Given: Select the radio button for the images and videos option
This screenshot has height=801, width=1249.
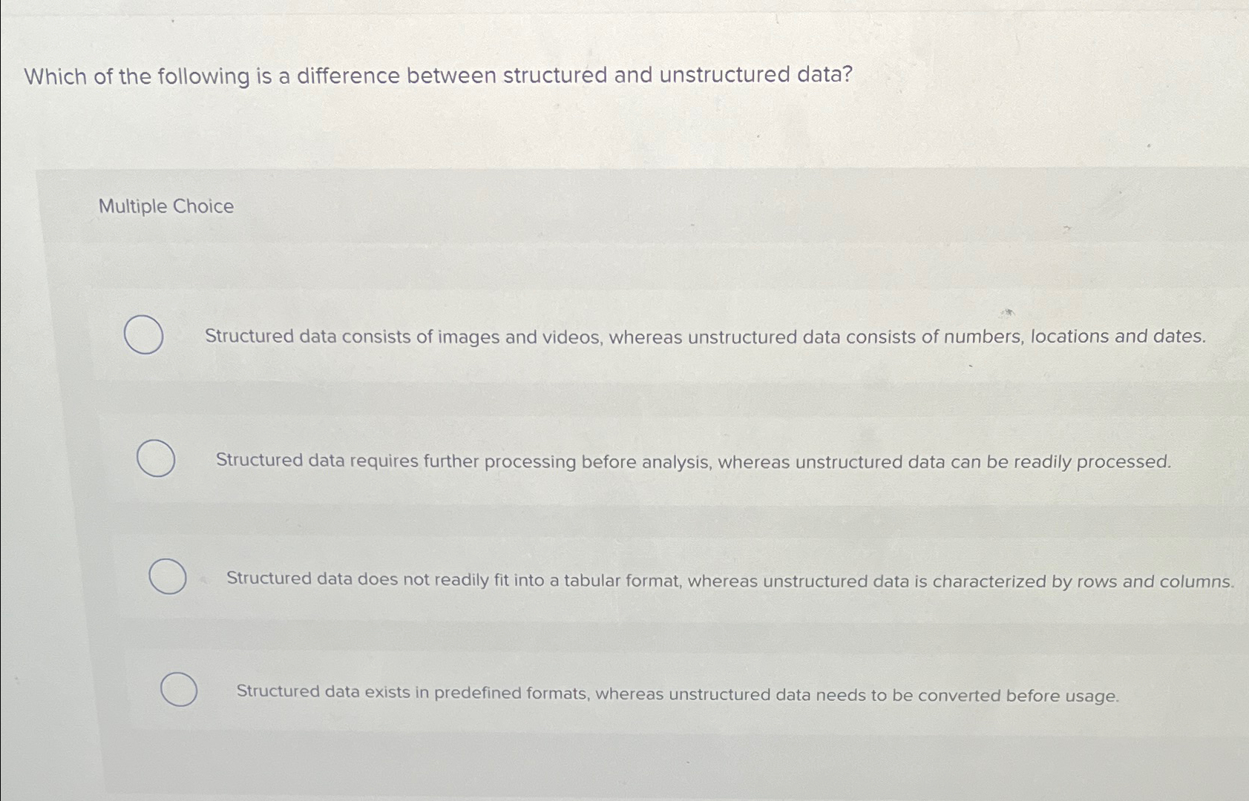Looking at the screenshot, I should (x=145, y=336).
